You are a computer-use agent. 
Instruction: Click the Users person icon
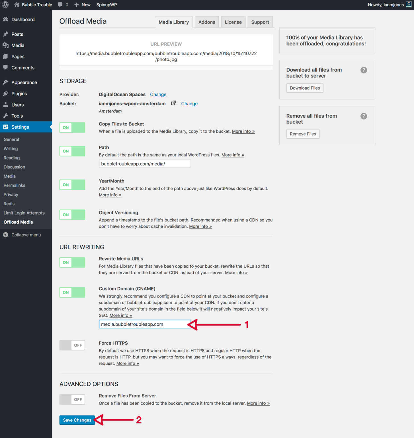coord(5,105)
